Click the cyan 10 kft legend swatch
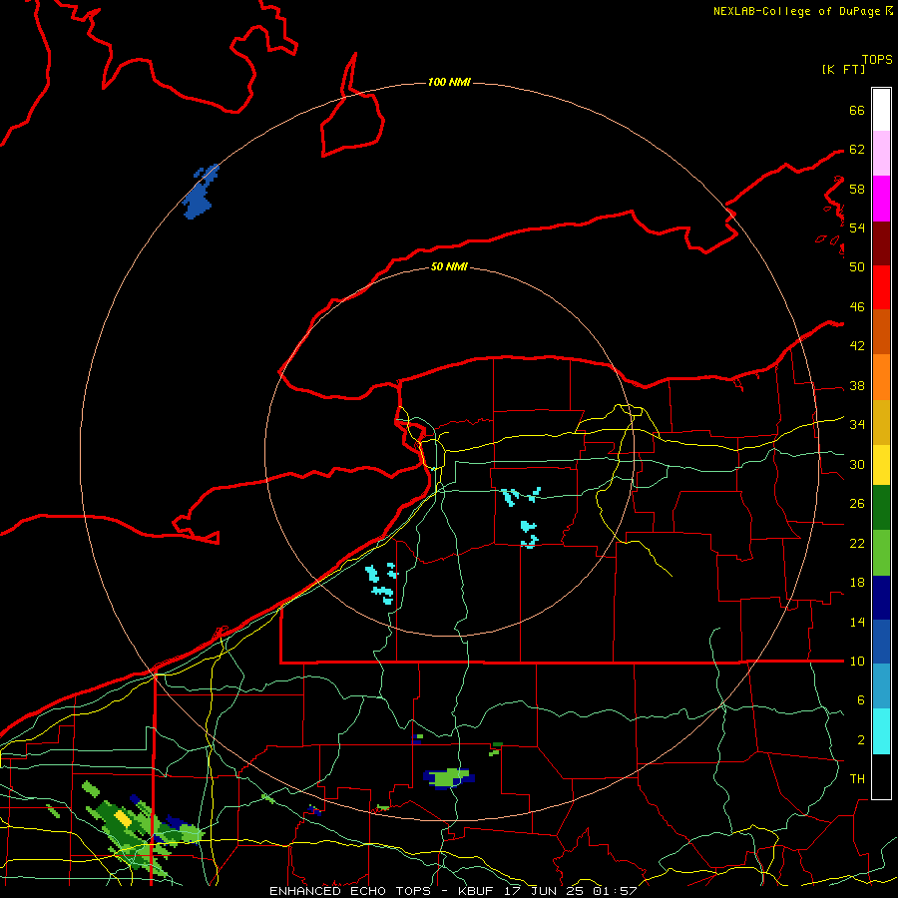This screenshot has width=898, height=898. coord(881,731)
